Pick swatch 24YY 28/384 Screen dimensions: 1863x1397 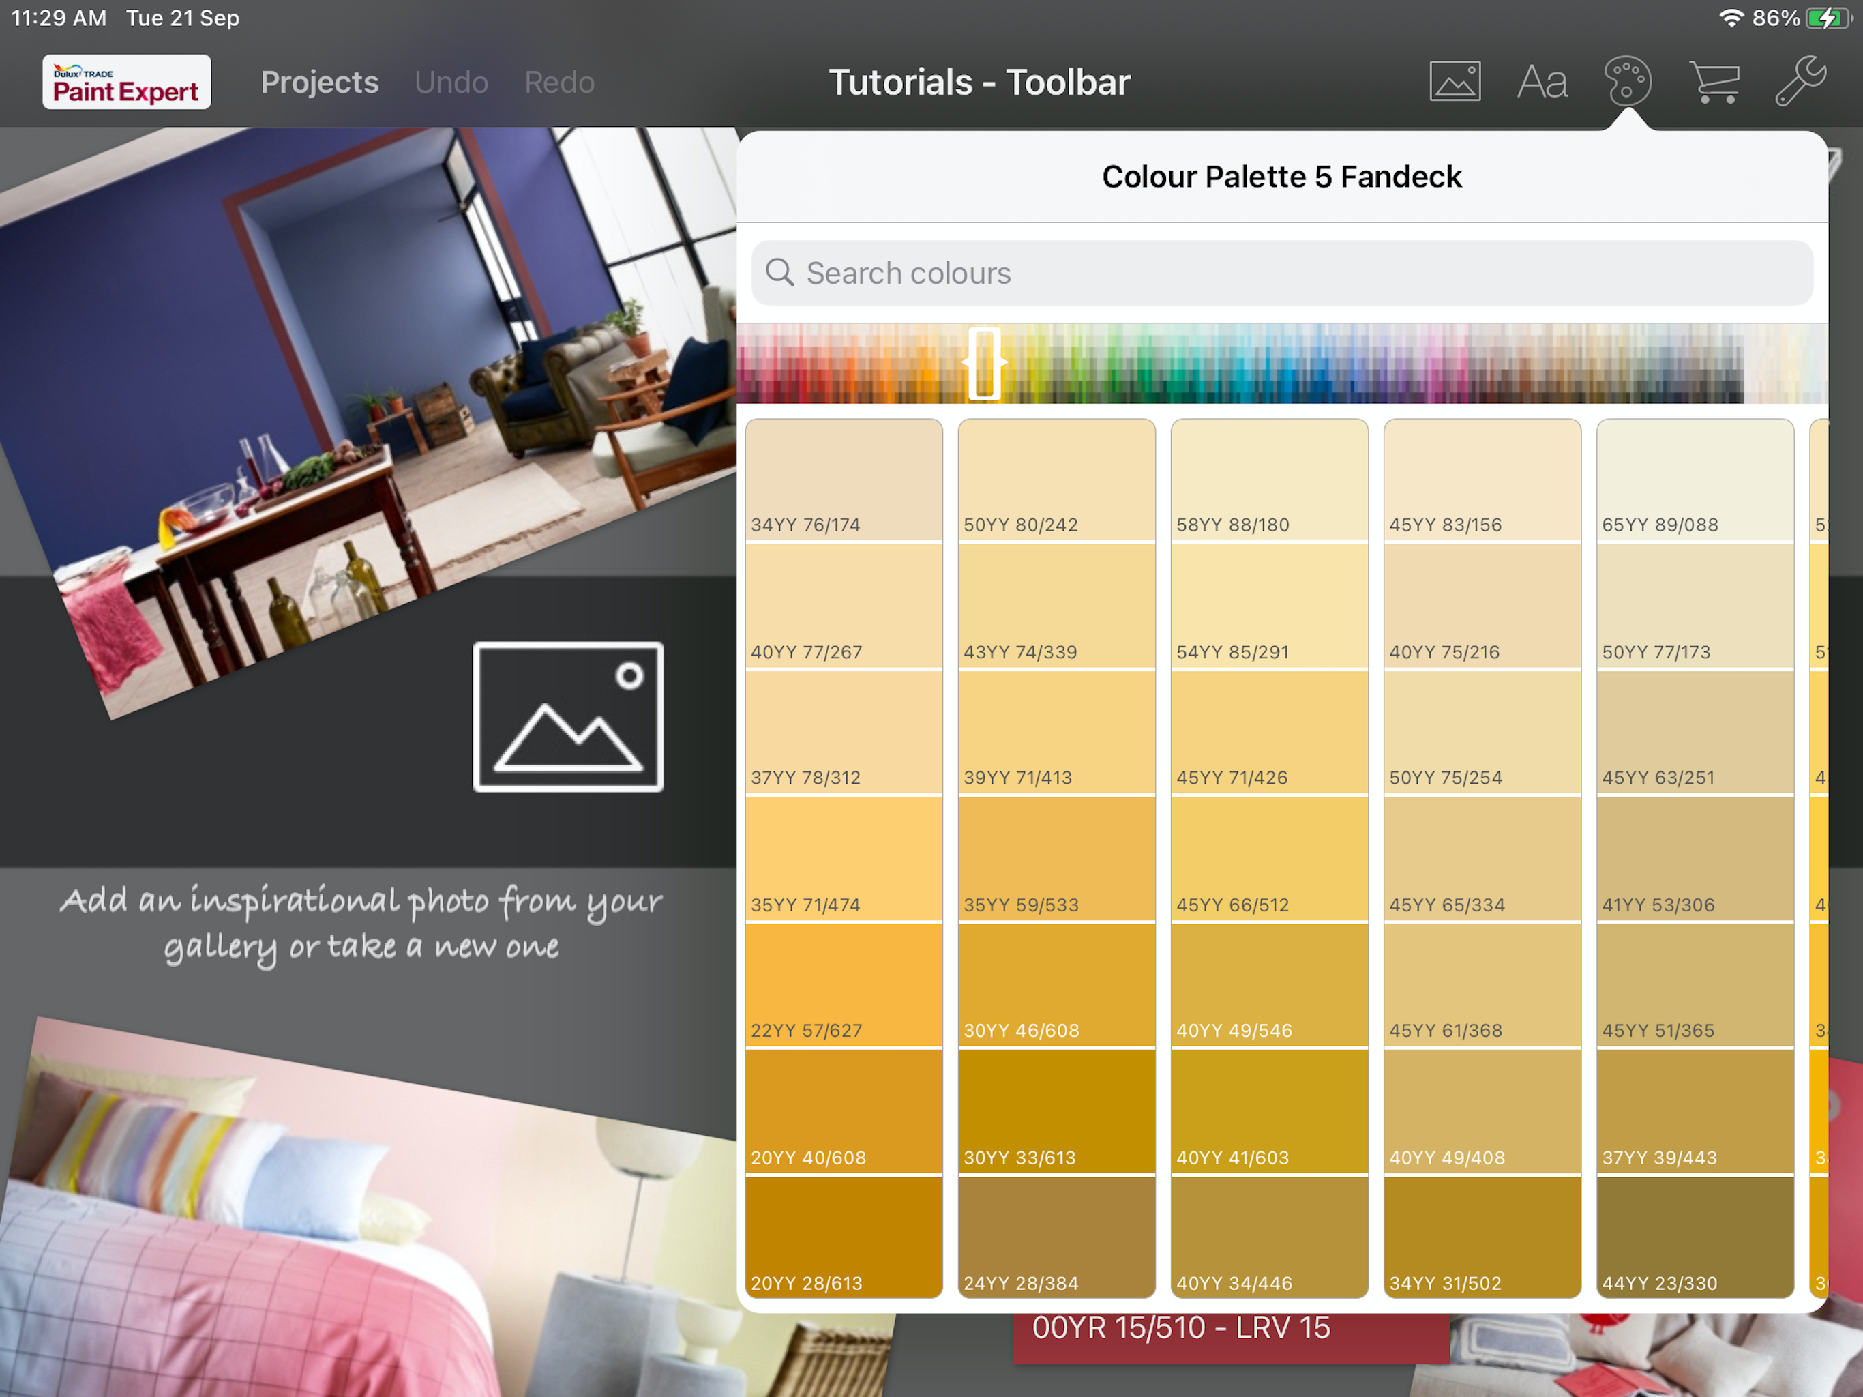coord(1056,1237)
